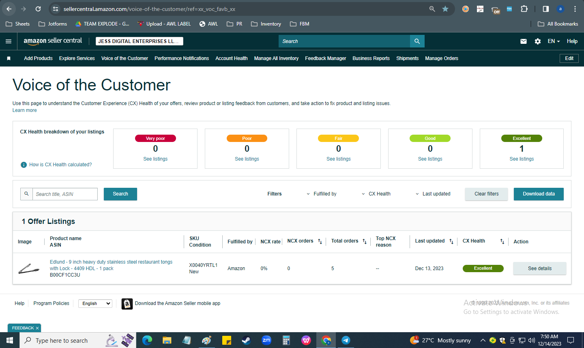The width and height of the screenshot is (584, 348).
Task: Click the orange circular extension icon
Action: [x=466, y=9]
